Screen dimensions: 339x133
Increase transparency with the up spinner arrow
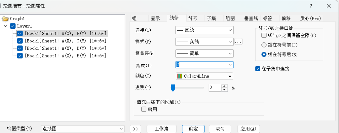tap(225, 86)
